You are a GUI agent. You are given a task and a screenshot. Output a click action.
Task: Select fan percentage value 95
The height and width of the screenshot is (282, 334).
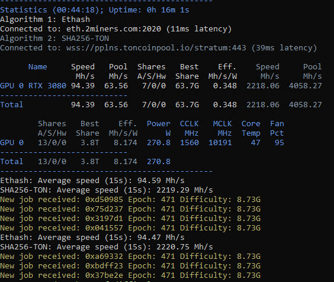pos(279,143)
